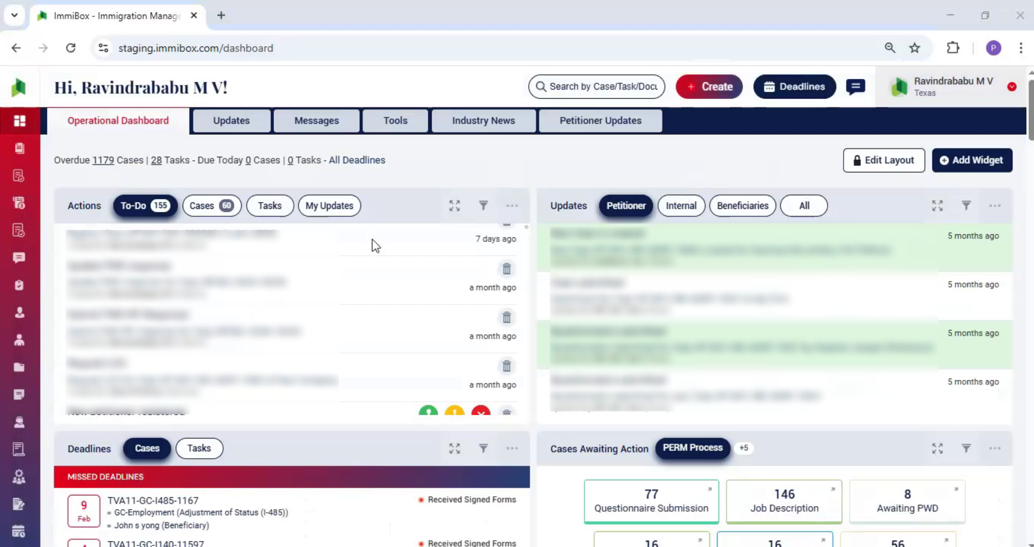Open the Chrome profile avatar
The width and height of the screenshot is (1034, 547).
(994, 48)
